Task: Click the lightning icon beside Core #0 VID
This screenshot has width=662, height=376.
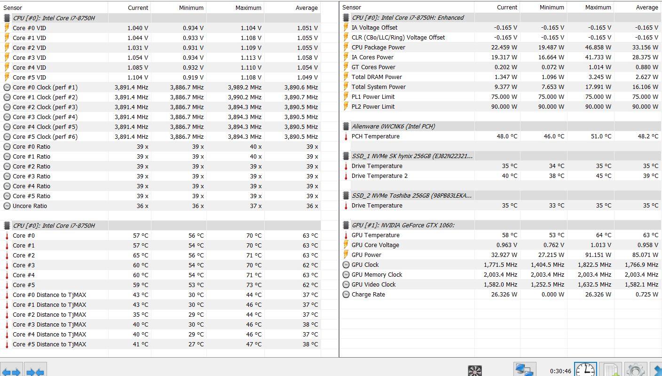Action: (x=7, y=28)
